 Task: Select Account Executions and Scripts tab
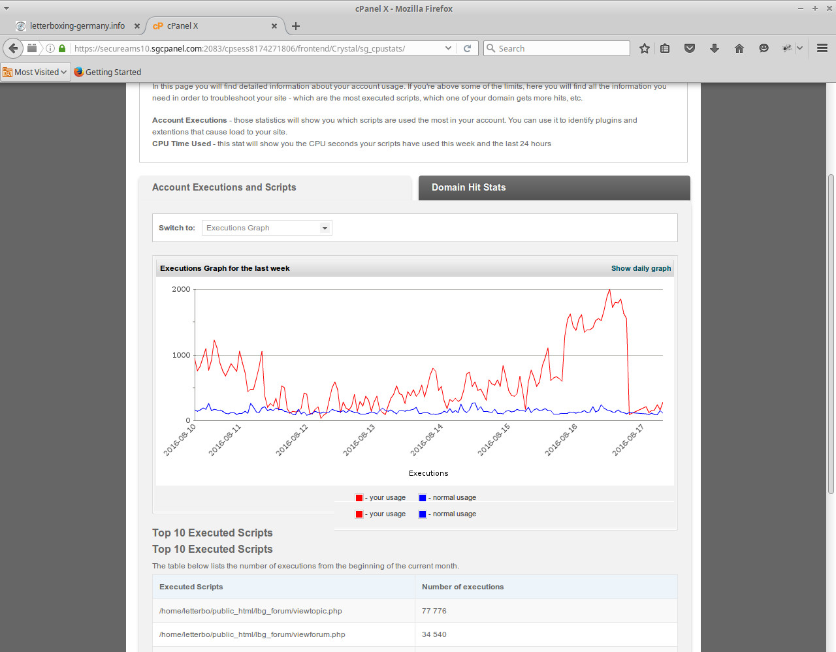(224, 187)
